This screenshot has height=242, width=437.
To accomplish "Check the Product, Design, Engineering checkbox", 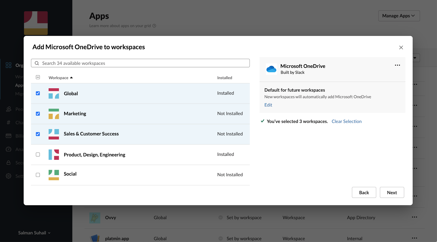I will (38, 154).
